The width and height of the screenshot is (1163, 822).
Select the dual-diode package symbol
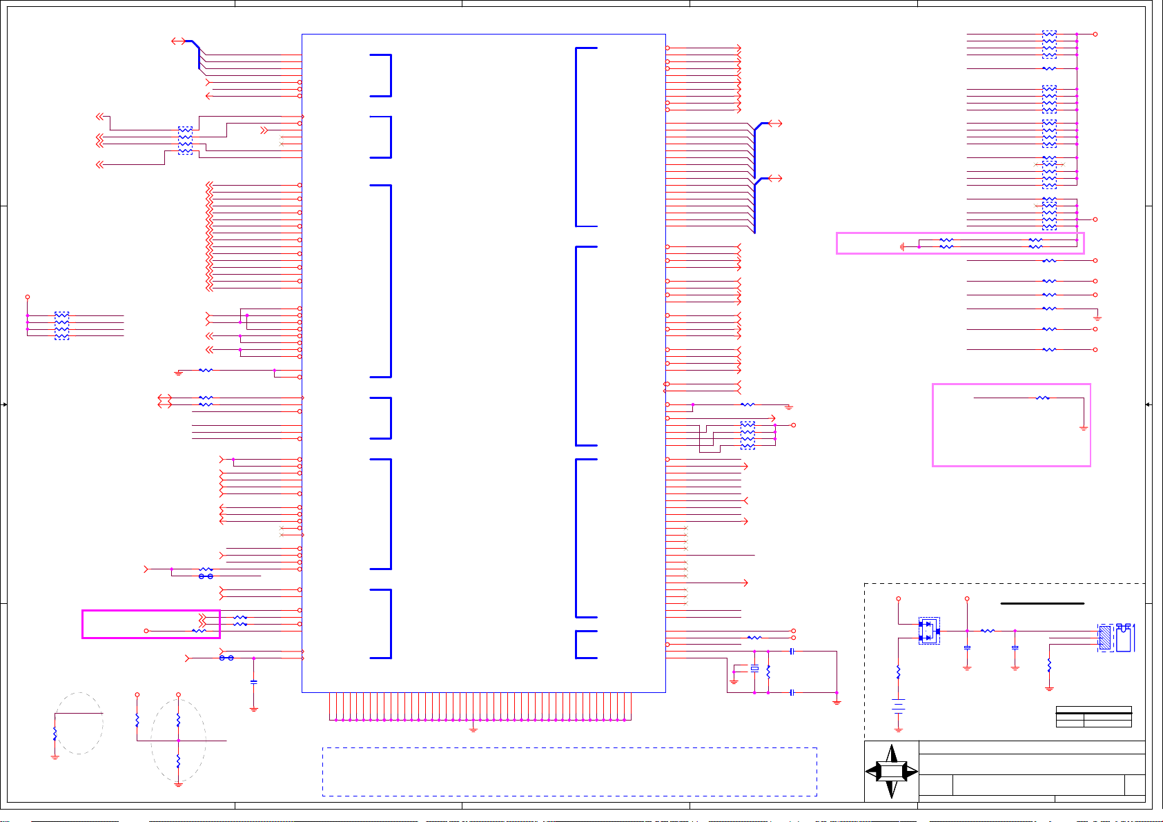pos(929,631)
